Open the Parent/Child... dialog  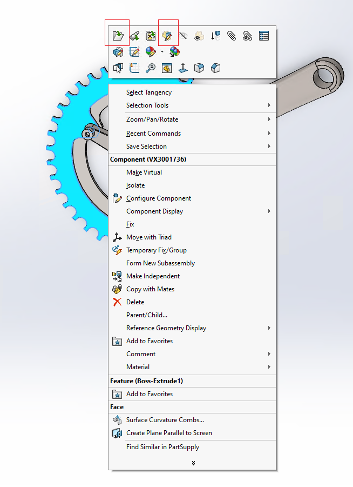point(147,315)
